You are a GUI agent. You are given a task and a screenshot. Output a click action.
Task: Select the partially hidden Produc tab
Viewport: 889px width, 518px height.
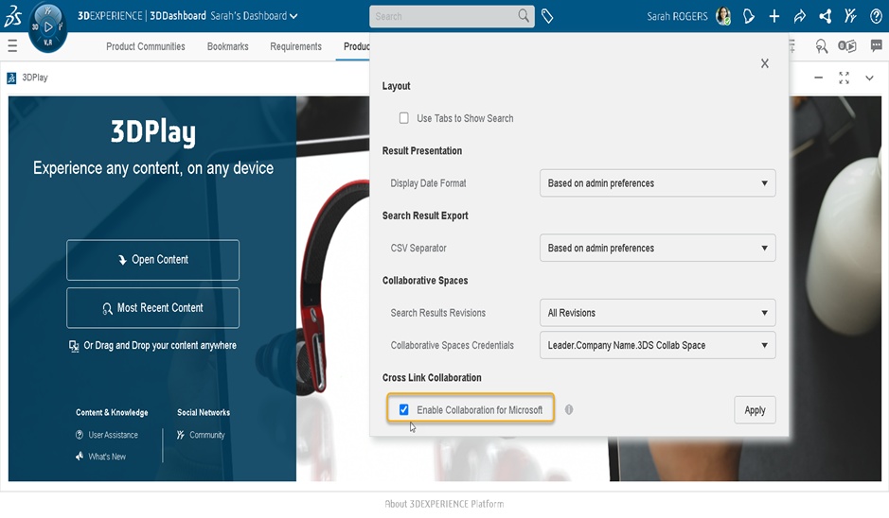tap(356, 46)
